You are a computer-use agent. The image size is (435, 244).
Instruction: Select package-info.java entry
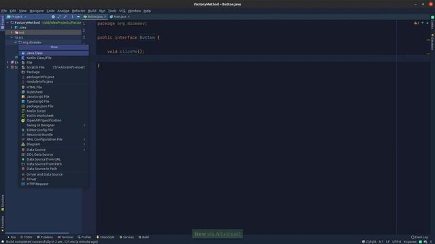(x=54, y=77)
